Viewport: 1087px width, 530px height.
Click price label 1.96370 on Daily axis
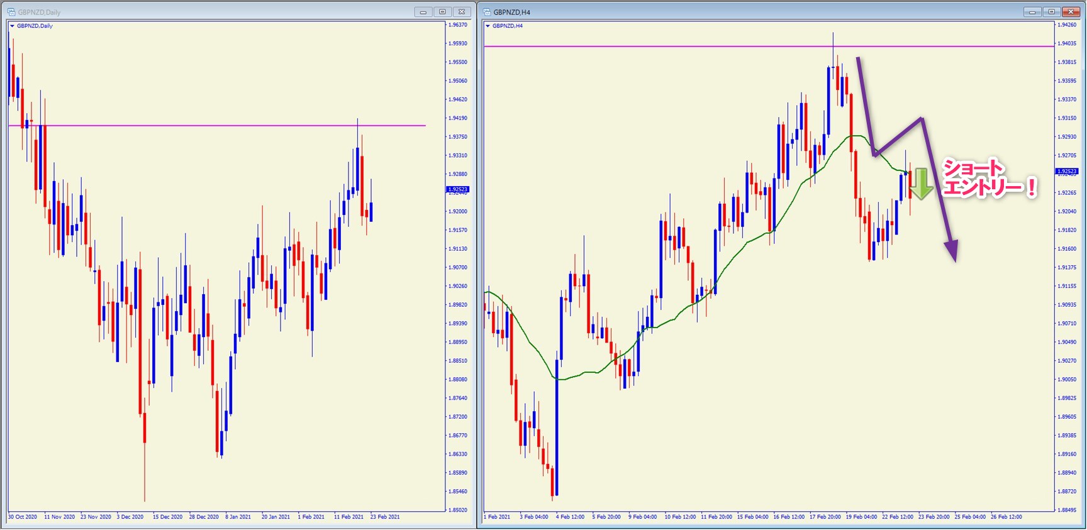click(458, 25)
